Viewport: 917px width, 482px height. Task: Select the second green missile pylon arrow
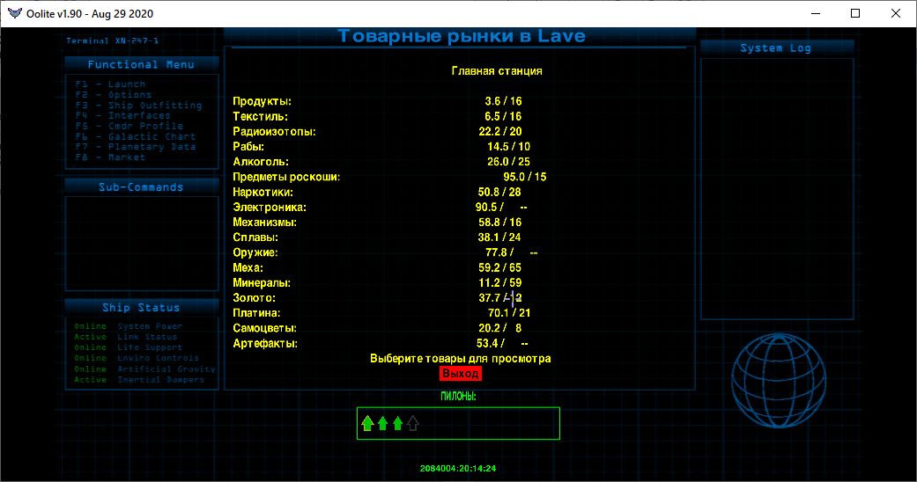(x=382, y=424)
